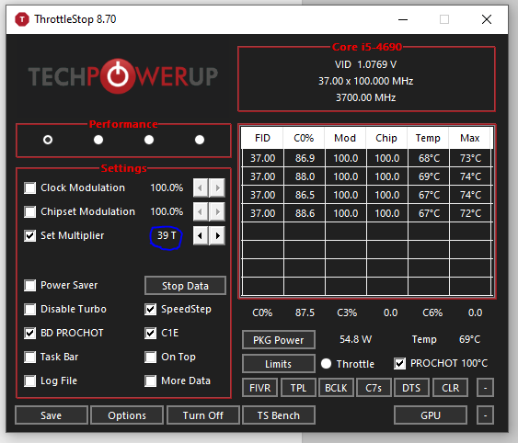Enable the Disable Turbo checkbox
The width and height of the screenshot is (518, 443).
tap(30, 310)
